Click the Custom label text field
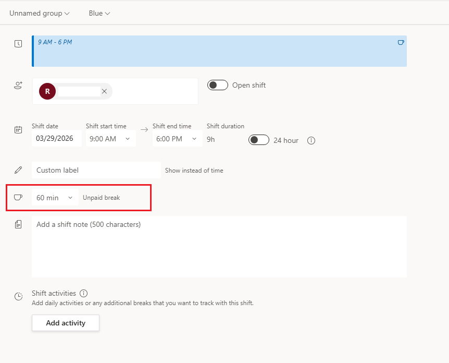The image size is (449, 363). 96,170
